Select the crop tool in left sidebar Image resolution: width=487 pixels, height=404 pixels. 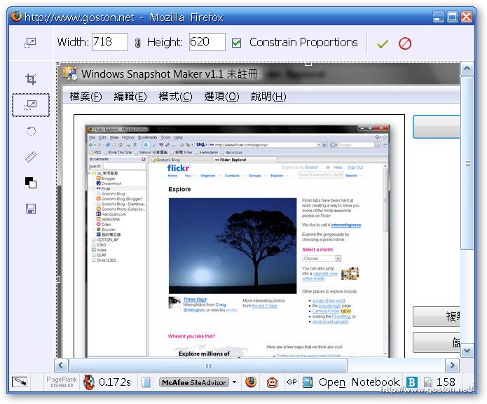point(30,79)
